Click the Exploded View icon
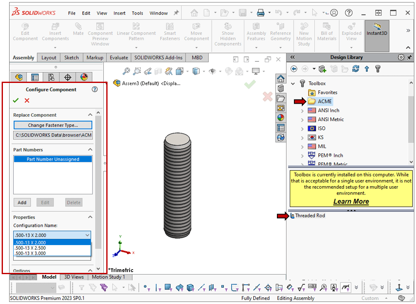Image resolution: width=416 pixels, height=304 pixels. tap(351, 31)
